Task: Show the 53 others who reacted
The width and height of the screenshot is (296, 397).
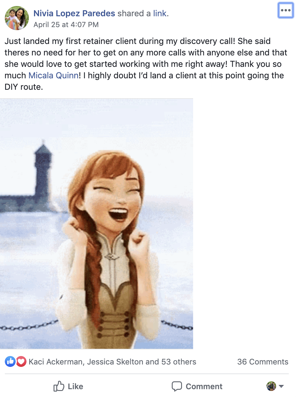Action: click(179, 362)
